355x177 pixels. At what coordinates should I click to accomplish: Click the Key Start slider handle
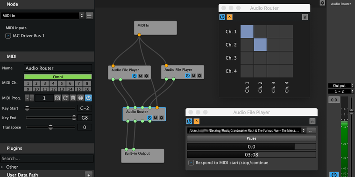tap(27, 108)
